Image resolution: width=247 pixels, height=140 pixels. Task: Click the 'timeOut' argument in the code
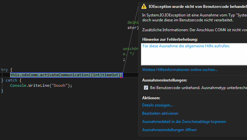pos(111,75)
